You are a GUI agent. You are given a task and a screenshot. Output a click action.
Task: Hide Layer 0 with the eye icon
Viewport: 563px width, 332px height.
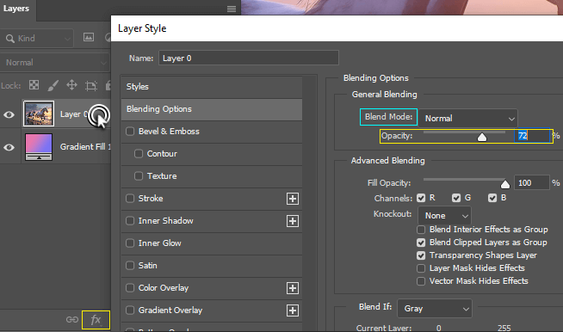point(9,114)
